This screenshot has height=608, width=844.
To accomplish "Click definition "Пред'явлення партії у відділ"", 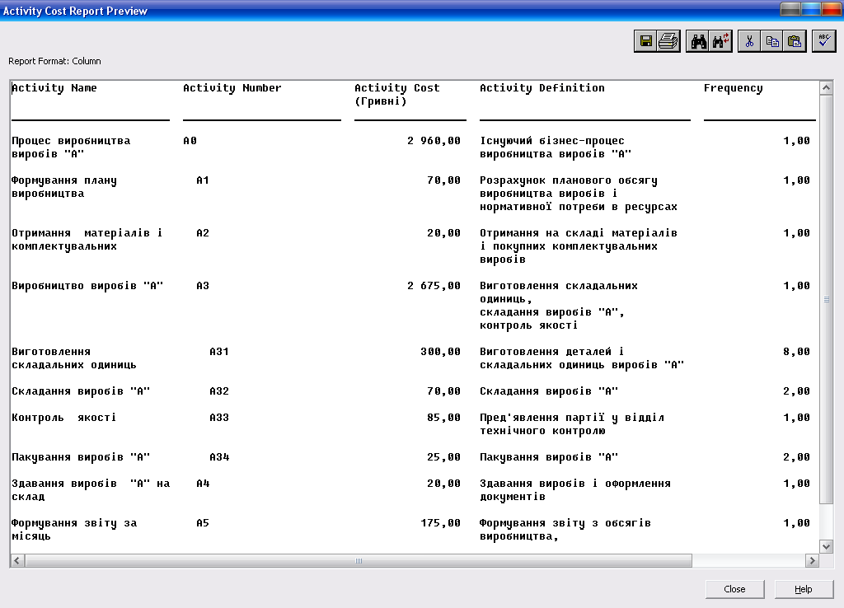I will [x=572, y=418].
